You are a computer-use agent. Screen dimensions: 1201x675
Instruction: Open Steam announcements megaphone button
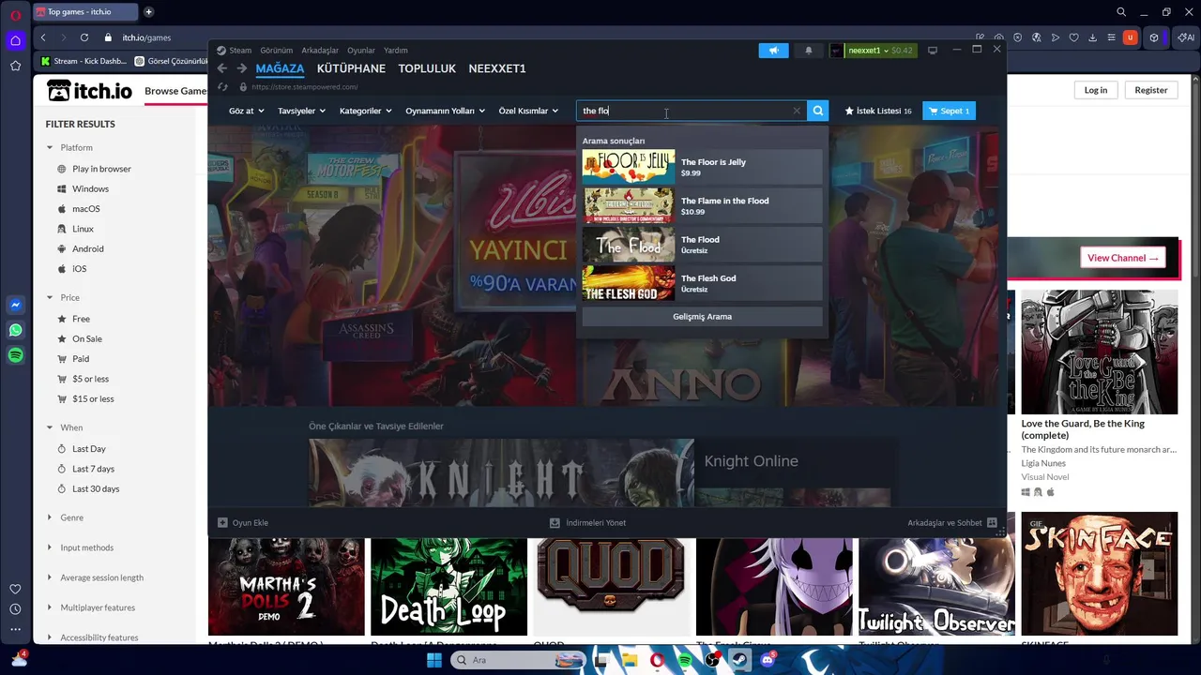(773, 51)
